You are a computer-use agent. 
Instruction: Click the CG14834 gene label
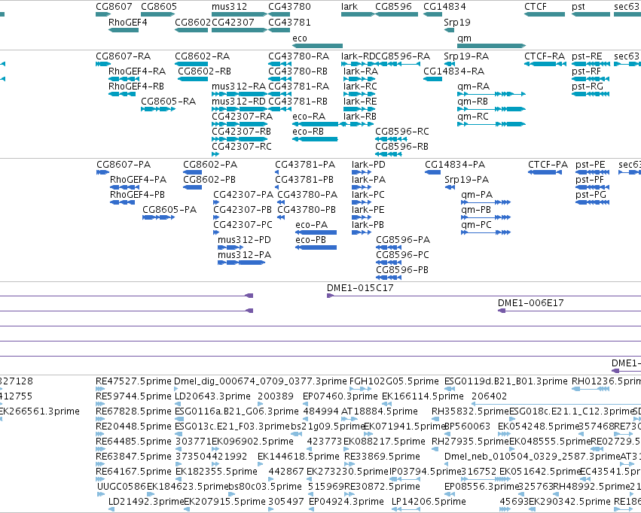(x=444, y=7)
